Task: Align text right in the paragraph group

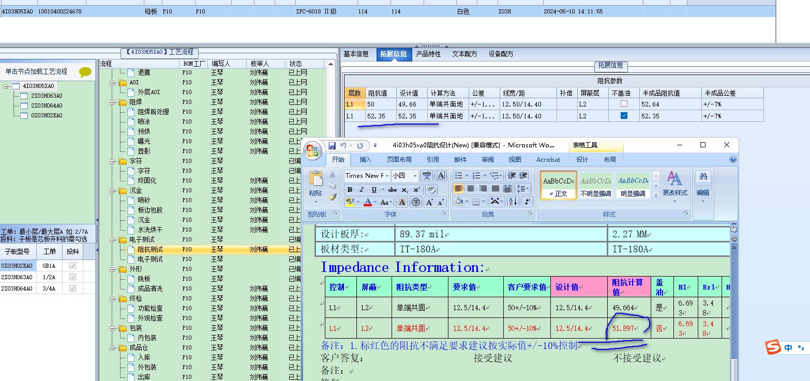Action: click(483, 189)
